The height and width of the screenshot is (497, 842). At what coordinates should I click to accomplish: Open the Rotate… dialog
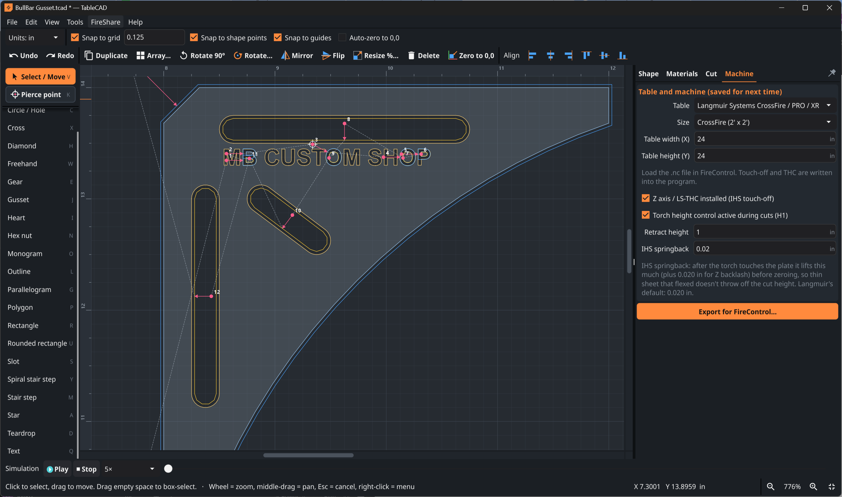pyautogui.click(x=253, y=55)
